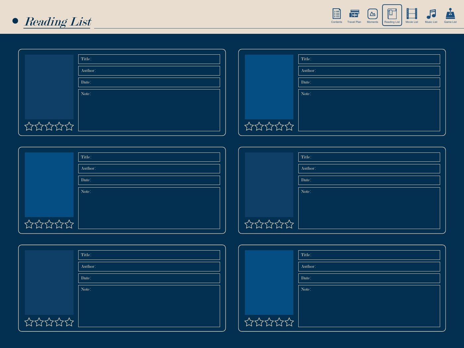Click the Author field in the top-right card
Image resolution: width=464 pixels, height=348 pixels.
[369, 71]
